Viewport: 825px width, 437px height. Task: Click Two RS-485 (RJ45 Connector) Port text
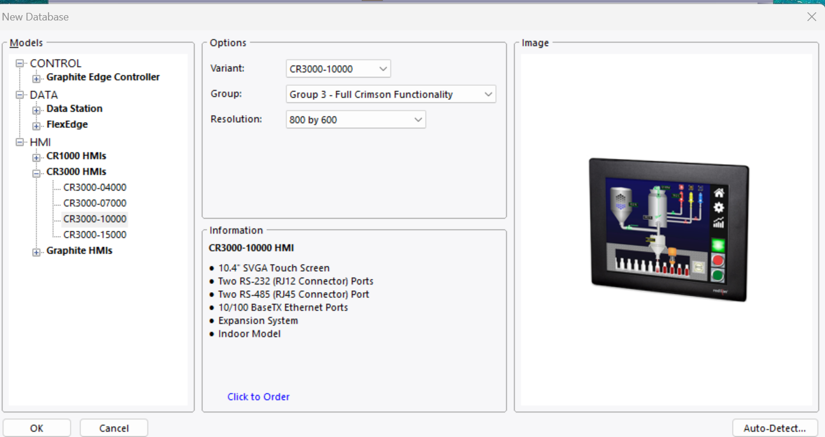pos(294,294)
